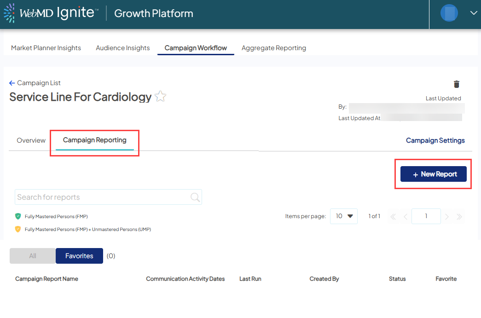Screen dimensions: 481x318
Task: Delete campaign using trash icon
Action: click(x=456, y=84)
